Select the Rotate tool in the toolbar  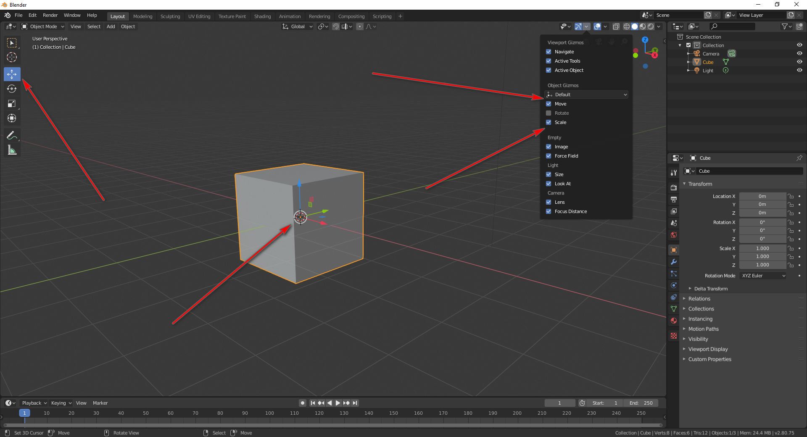[x=12, y=89]
